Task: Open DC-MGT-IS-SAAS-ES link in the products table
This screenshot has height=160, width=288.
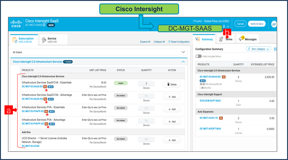Action: [x=32, y=87]
